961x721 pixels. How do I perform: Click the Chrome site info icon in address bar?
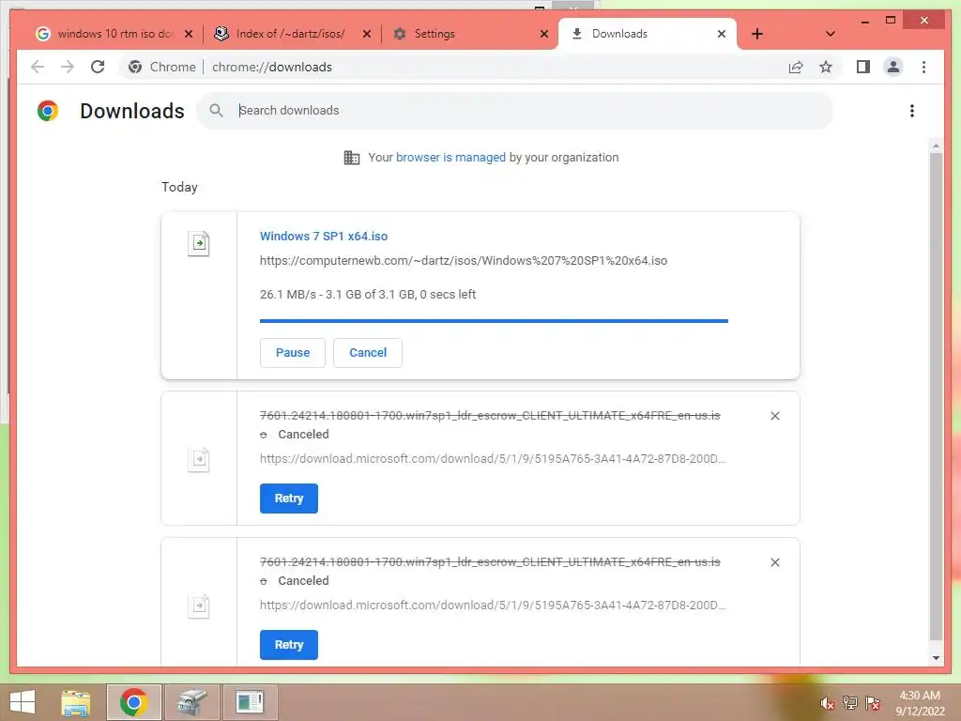click(x=135, y=67)
